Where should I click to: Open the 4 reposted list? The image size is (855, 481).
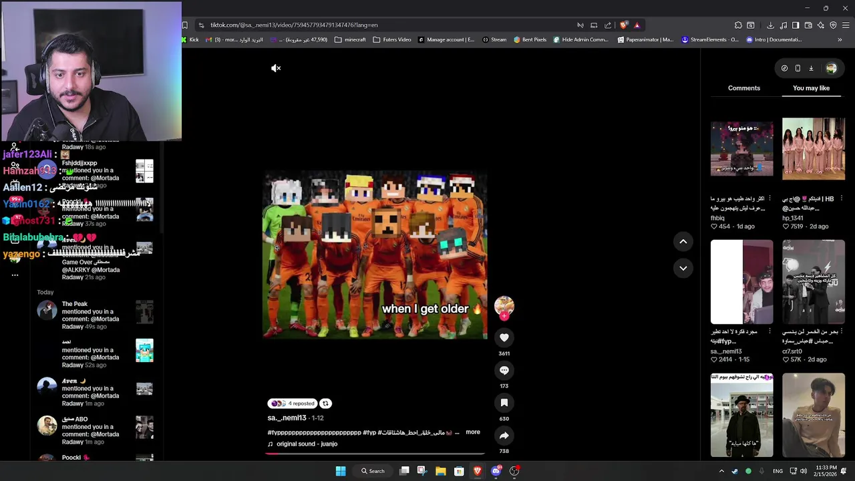pos(293,404)
